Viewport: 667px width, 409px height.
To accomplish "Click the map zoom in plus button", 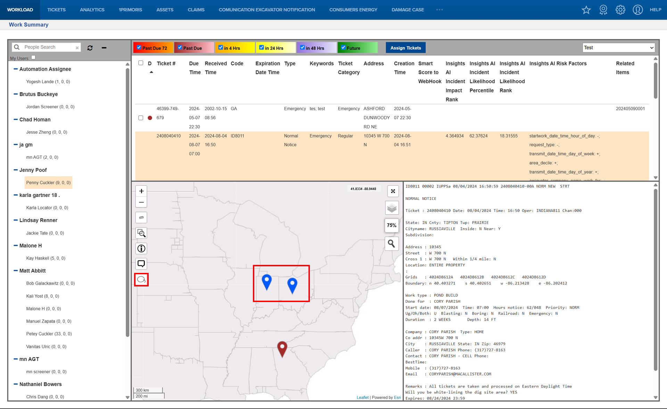I will click(x=141, y=191).
